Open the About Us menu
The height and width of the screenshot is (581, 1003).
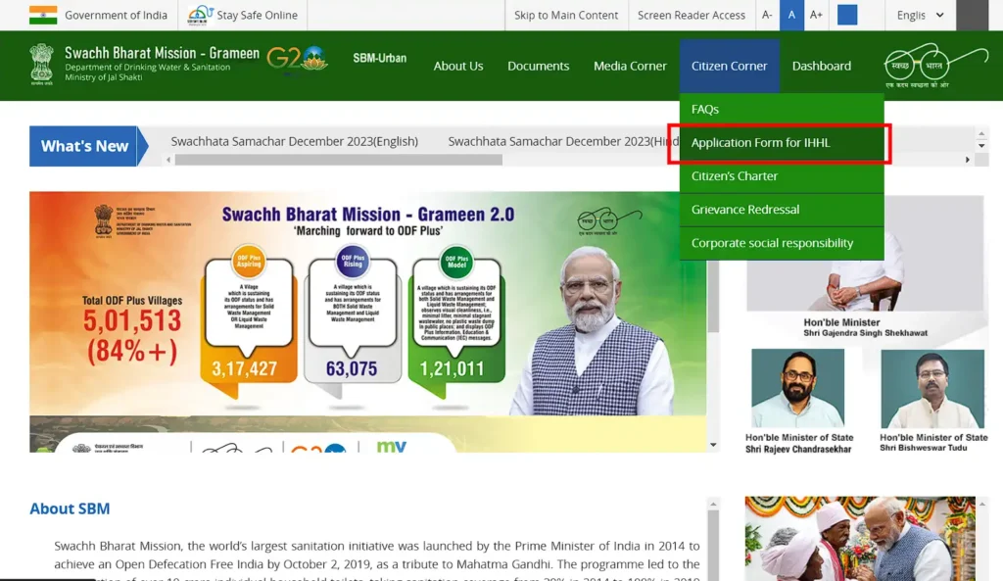(458, 66)
